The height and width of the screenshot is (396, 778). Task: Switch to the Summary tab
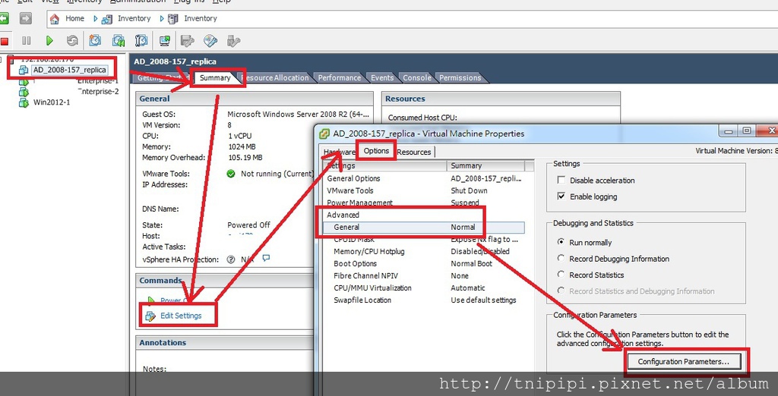(x=215, y=78)
